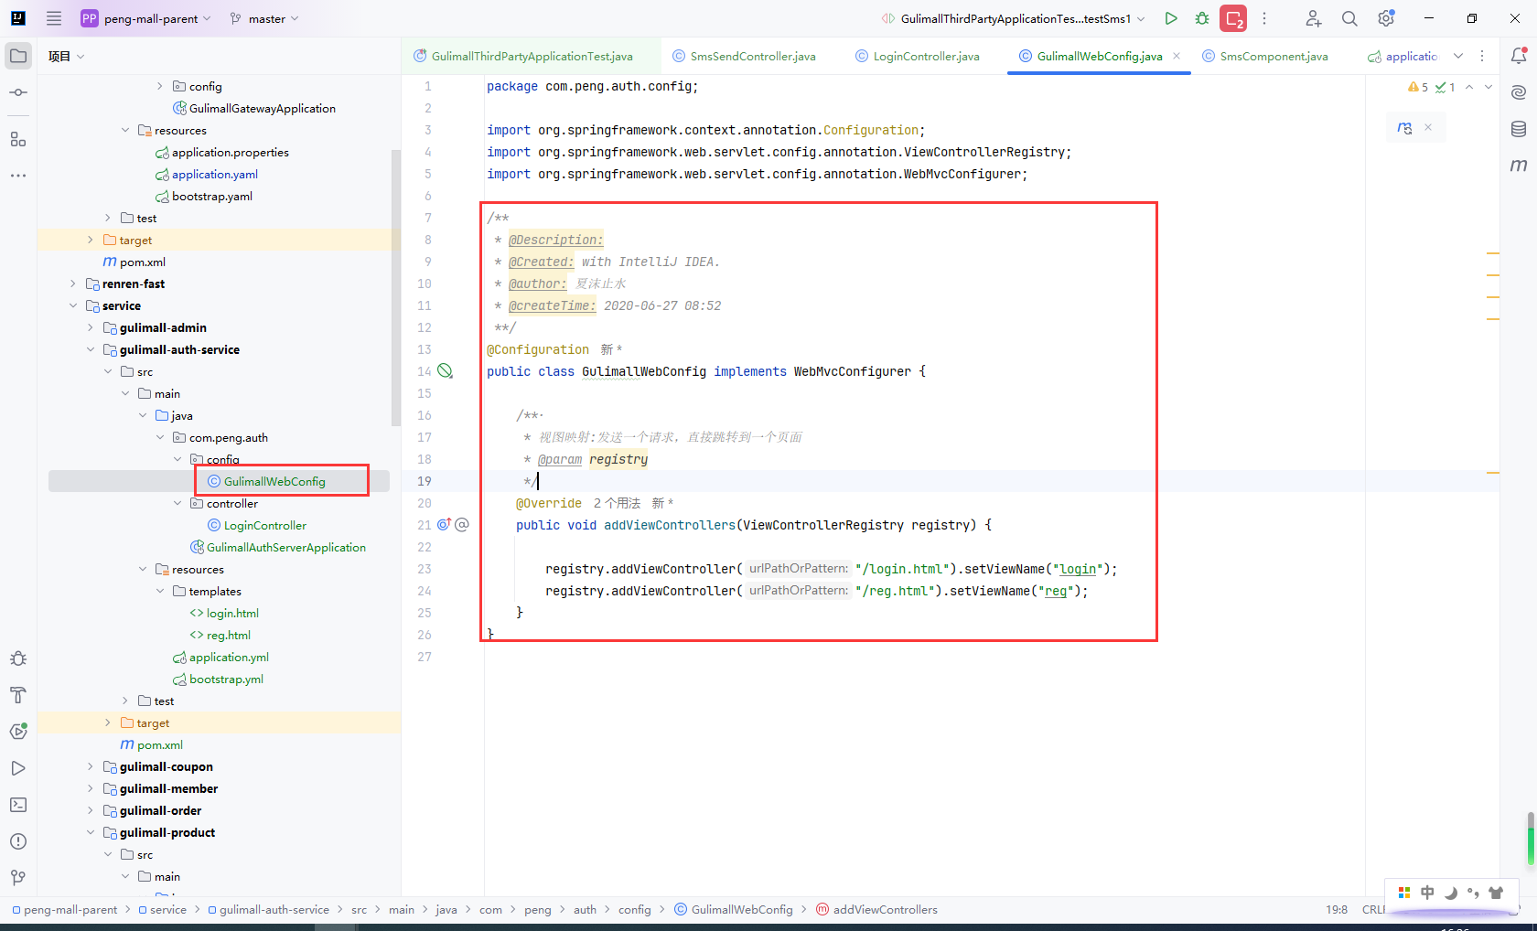1537x931 pixels.
Task: Click gulimall-auth-service breadcrumb
Action: coord(274,909)
